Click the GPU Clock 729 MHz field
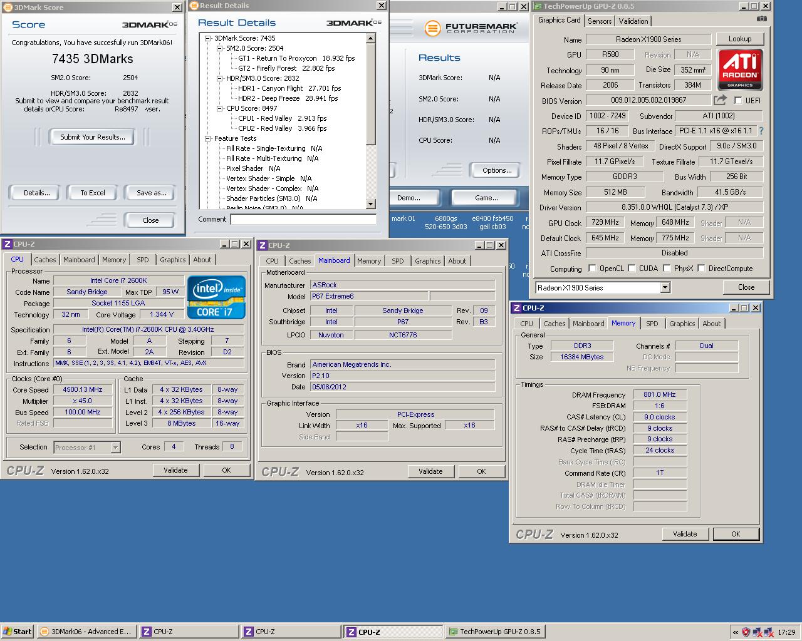Viewport: 802px width, 641px height. tap(605, 222)
